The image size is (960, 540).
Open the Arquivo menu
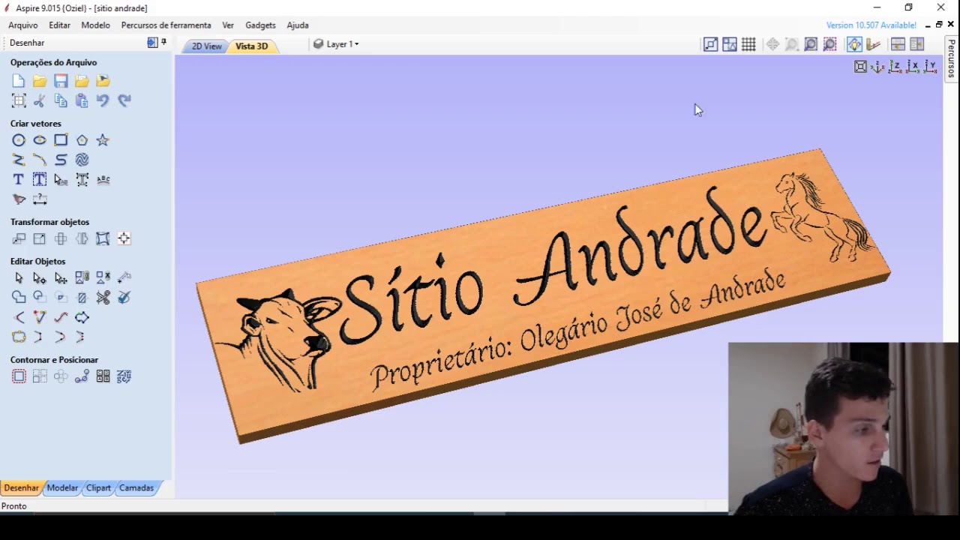coord(23,25)
